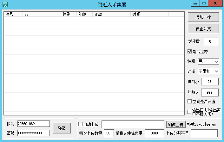Viewport: 224px width, 142px height.
Task: Open the 性别 dropdown
Action: [x=208, y=61]
